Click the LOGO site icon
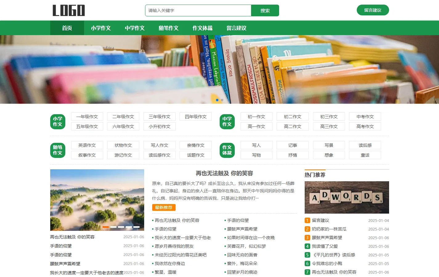This screenshot has height=277, width=439. [69, 10]
